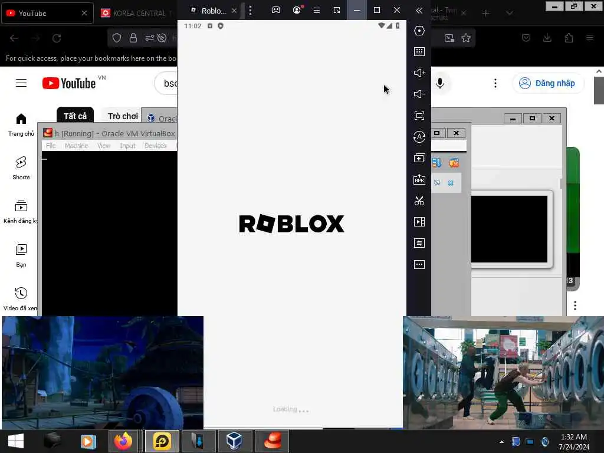
Task: Open the LDPlayer hexagon settings icon
Action: (419, 31)
